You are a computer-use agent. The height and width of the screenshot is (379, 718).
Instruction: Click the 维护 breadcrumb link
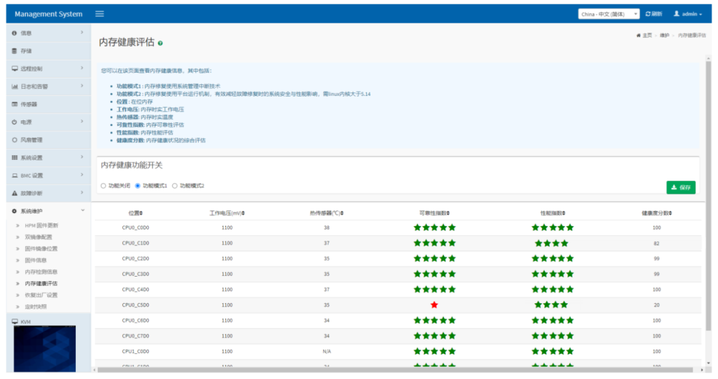click(x=664, y=35)
